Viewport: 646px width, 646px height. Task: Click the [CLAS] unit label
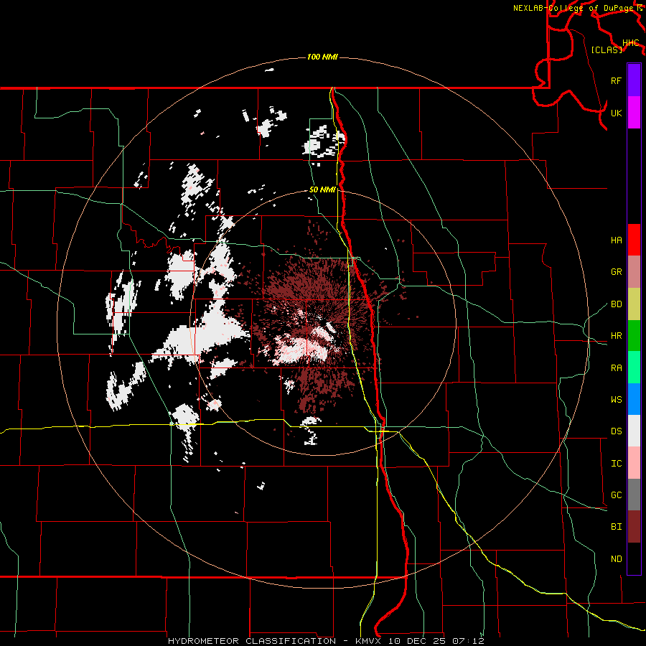tap(607, 50)
